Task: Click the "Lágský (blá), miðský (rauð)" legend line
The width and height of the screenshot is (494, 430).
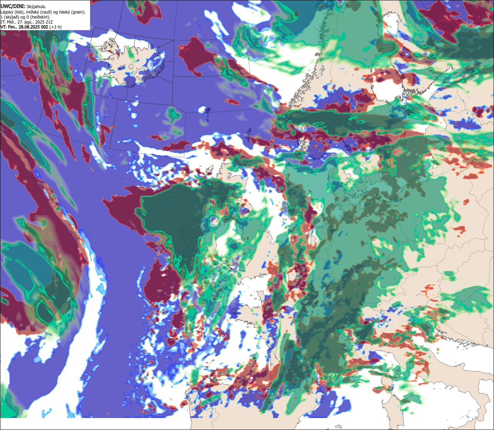Action: (x=43, y=12)
